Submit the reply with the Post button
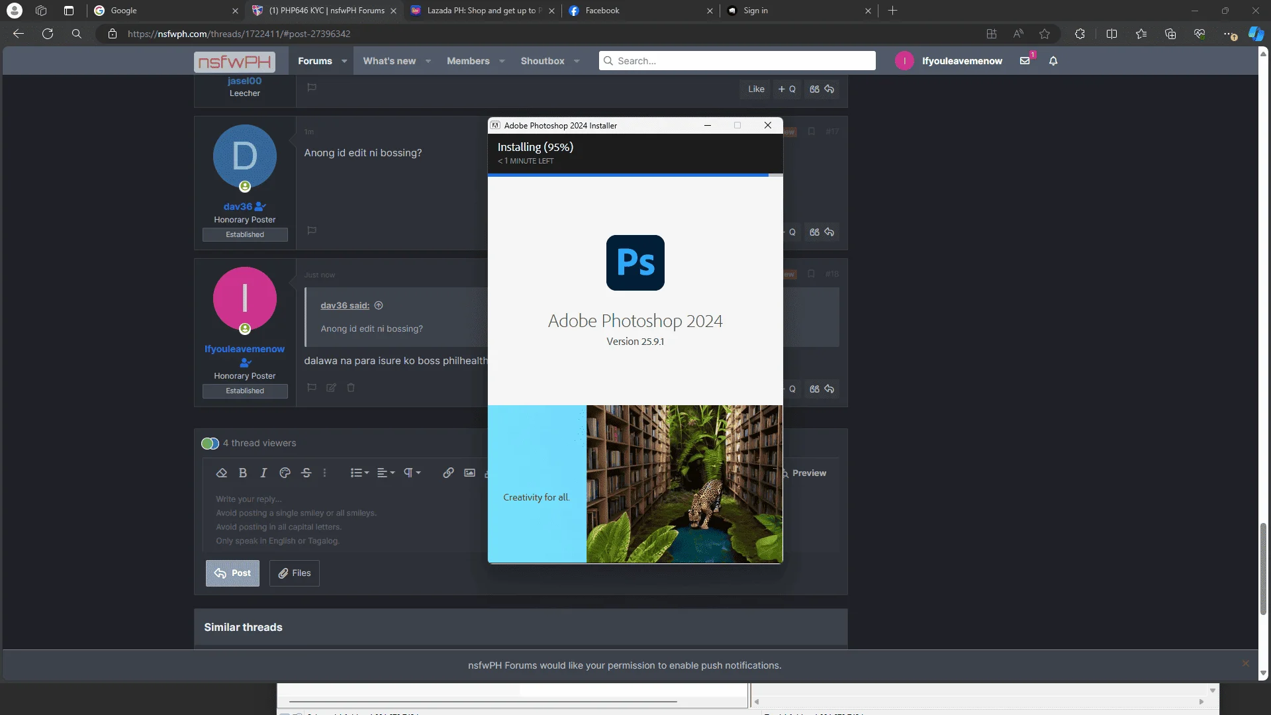1271x715 pixels. tap(232, 573)
